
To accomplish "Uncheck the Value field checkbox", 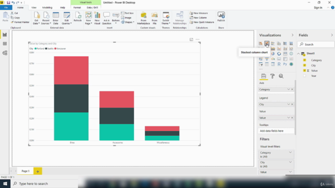I will click(305, 70).
